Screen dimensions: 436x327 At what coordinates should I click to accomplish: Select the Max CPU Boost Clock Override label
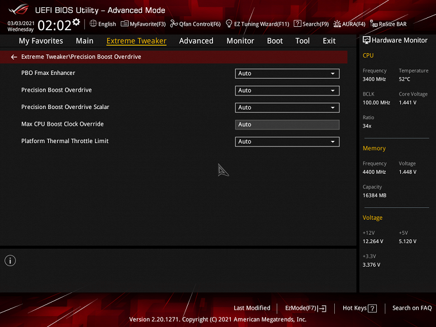[x=62, y=124]
